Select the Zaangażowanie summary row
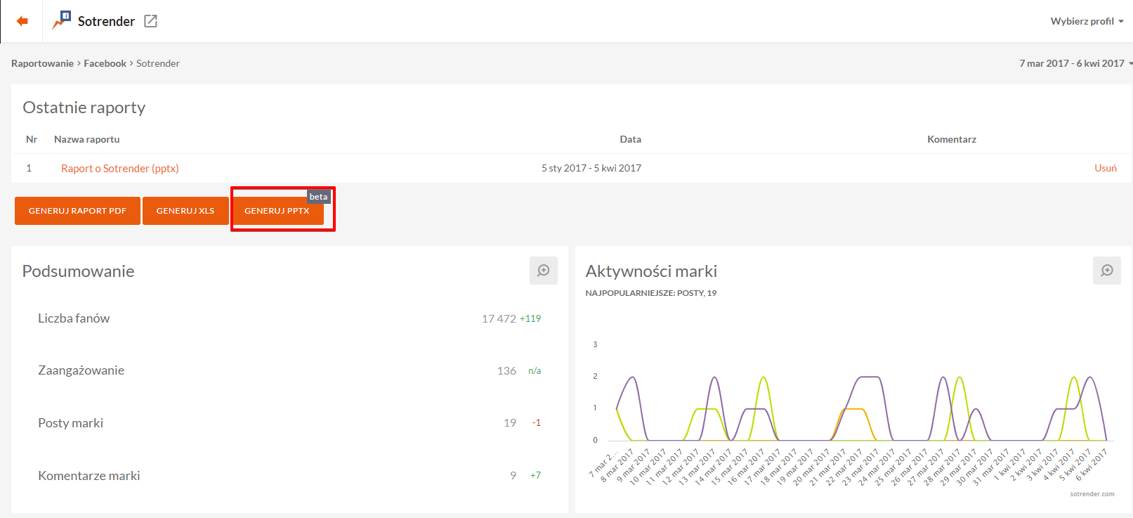Viewport: 1133px width, 518px height. pyautogui.click(x=289, y=370)
